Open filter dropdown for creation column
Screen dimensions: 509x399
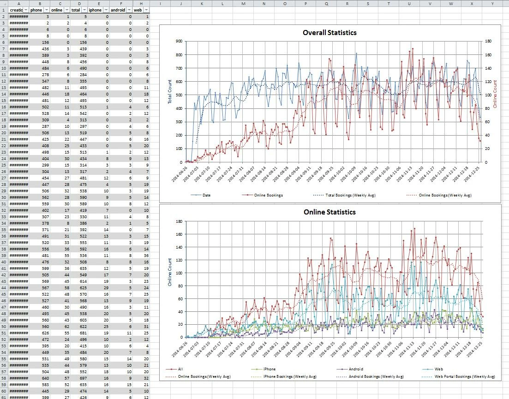tap(26, 10)
